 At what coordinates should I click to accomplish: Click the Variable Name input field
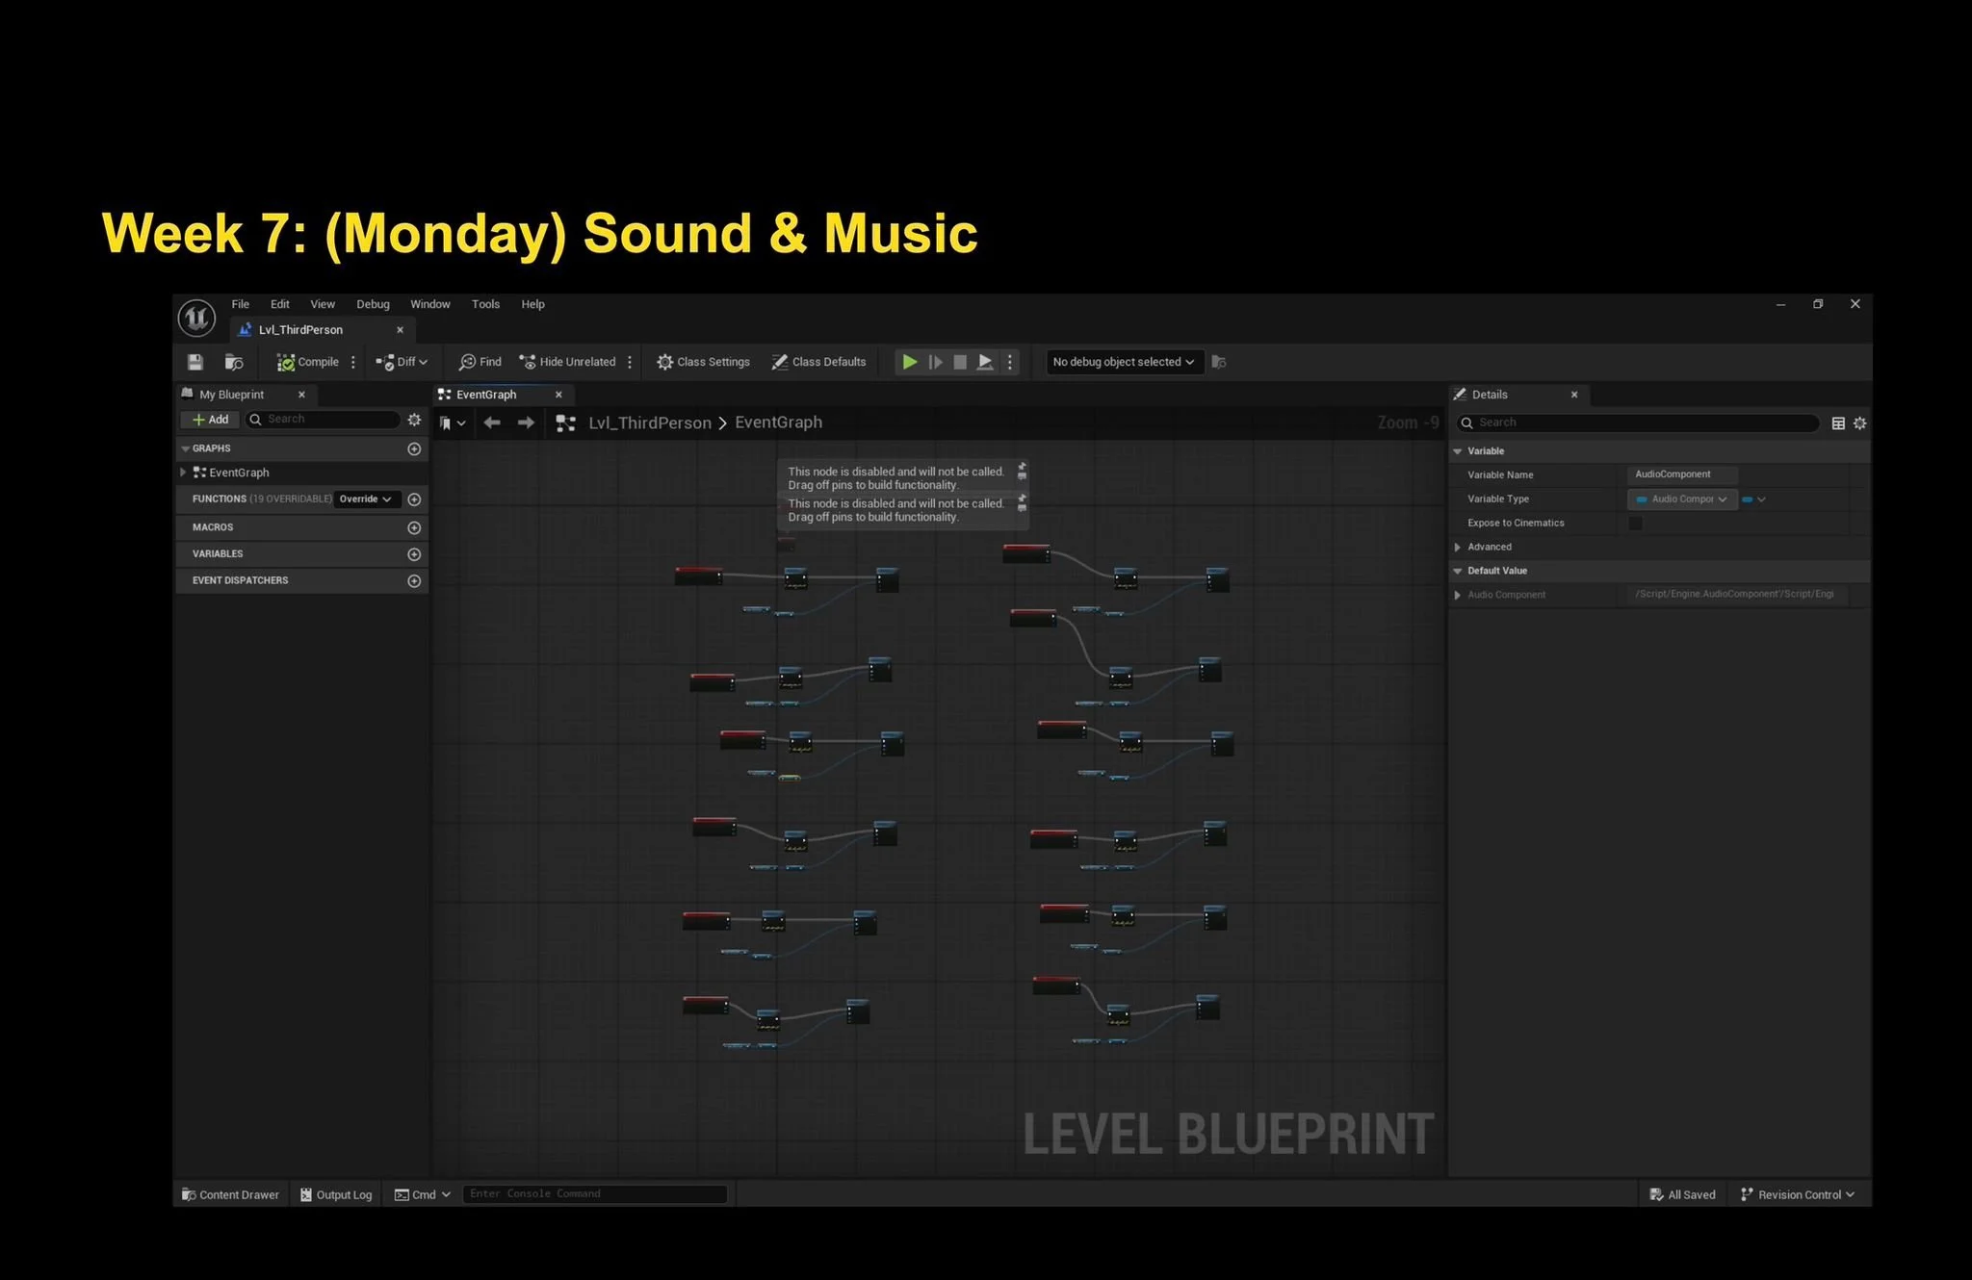click(1681, 474)
